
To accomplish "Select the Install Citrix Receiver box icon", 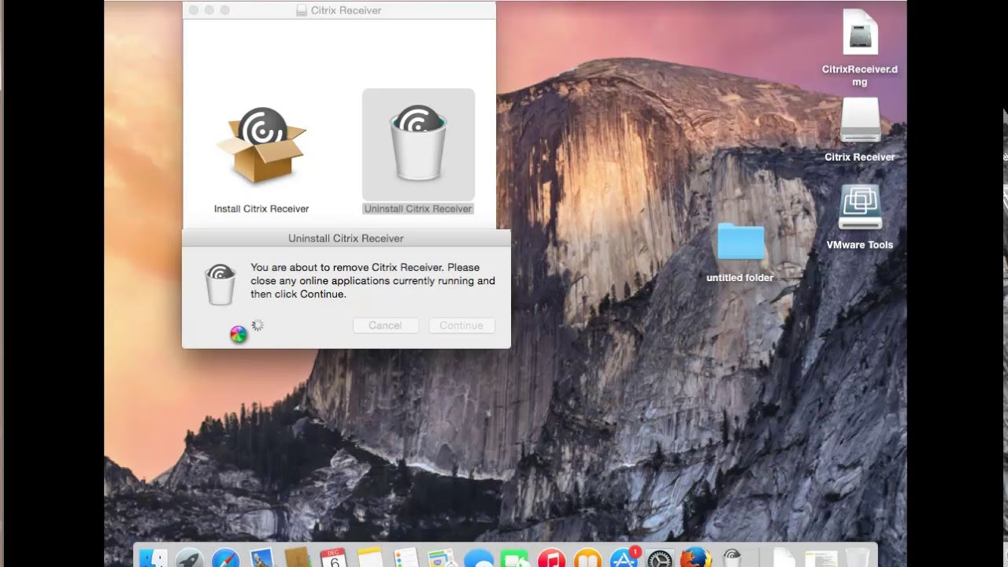I will coord(261,146).
